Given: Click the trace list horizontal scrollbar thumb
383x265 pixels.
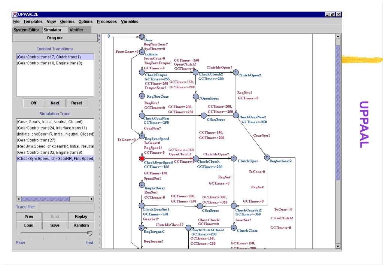Looking at the screenshot, I should (x=45, y=199).
